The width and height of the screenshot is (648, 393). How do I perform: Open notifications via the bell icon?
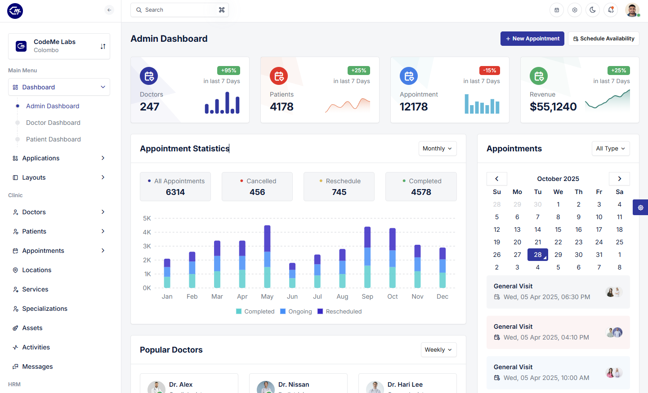[x=611, y=10]
